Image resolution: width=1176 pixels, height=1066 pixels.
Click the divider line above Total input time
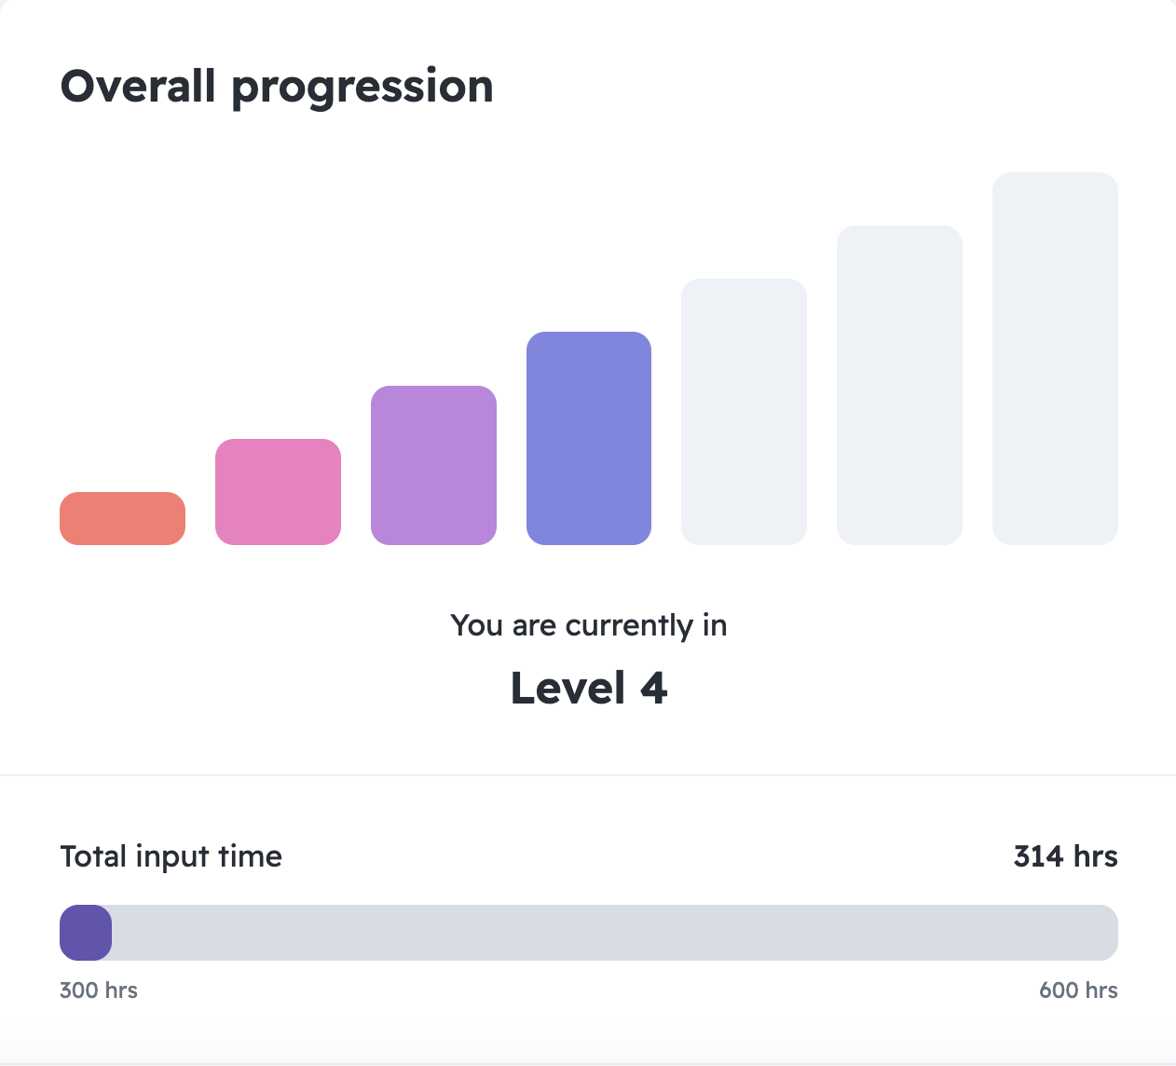(x=588, y=774)
